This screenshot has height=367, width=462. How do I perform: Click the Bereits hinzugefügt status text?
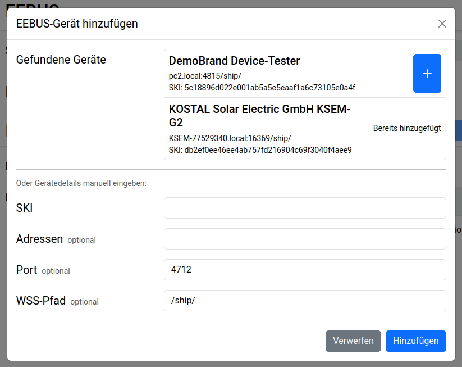click(406, 129)
